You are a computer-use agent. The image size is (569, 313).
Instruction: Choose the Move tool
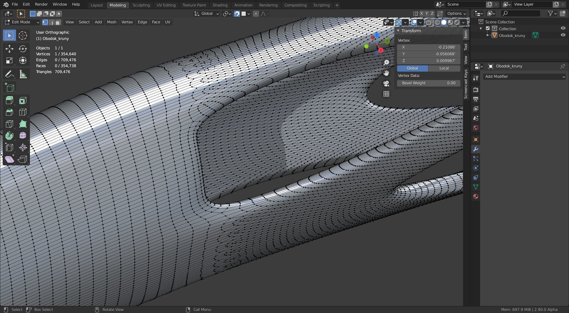click(9, 49)
